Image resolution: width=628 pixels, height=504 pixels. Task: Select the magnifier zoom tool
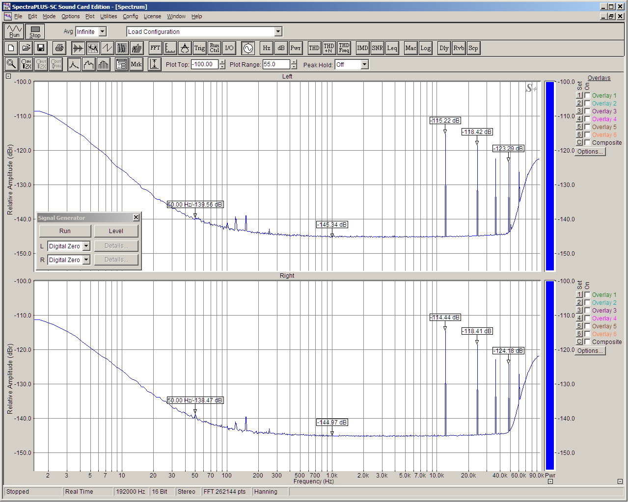(11, 64)
